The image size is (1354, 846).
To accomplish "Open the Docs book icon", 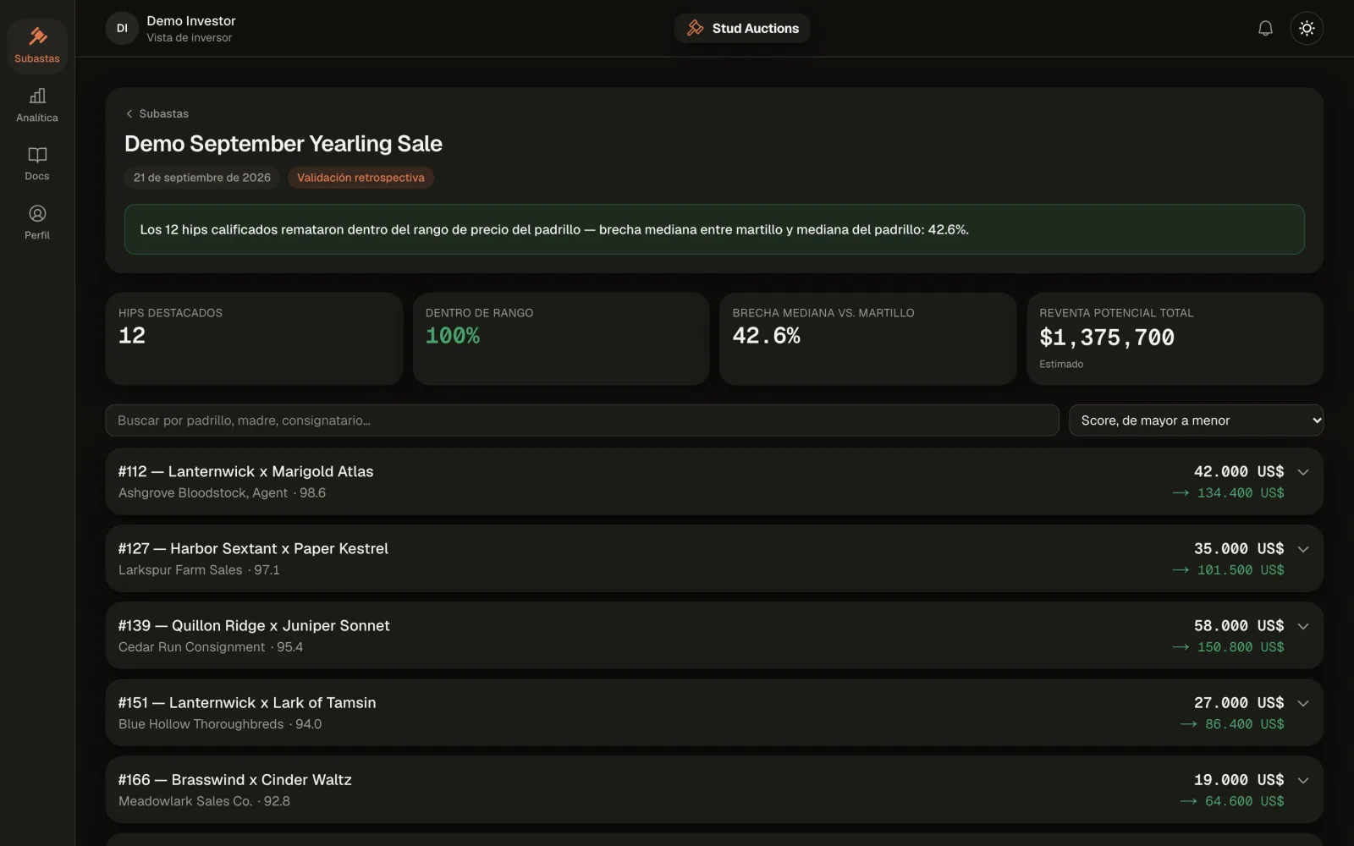I will (37, 155).
